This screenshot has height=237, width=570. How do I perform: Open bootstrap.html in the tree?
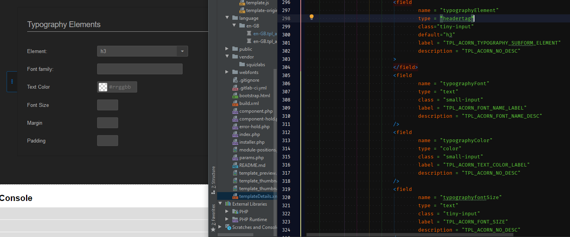[x=254, y=95]
